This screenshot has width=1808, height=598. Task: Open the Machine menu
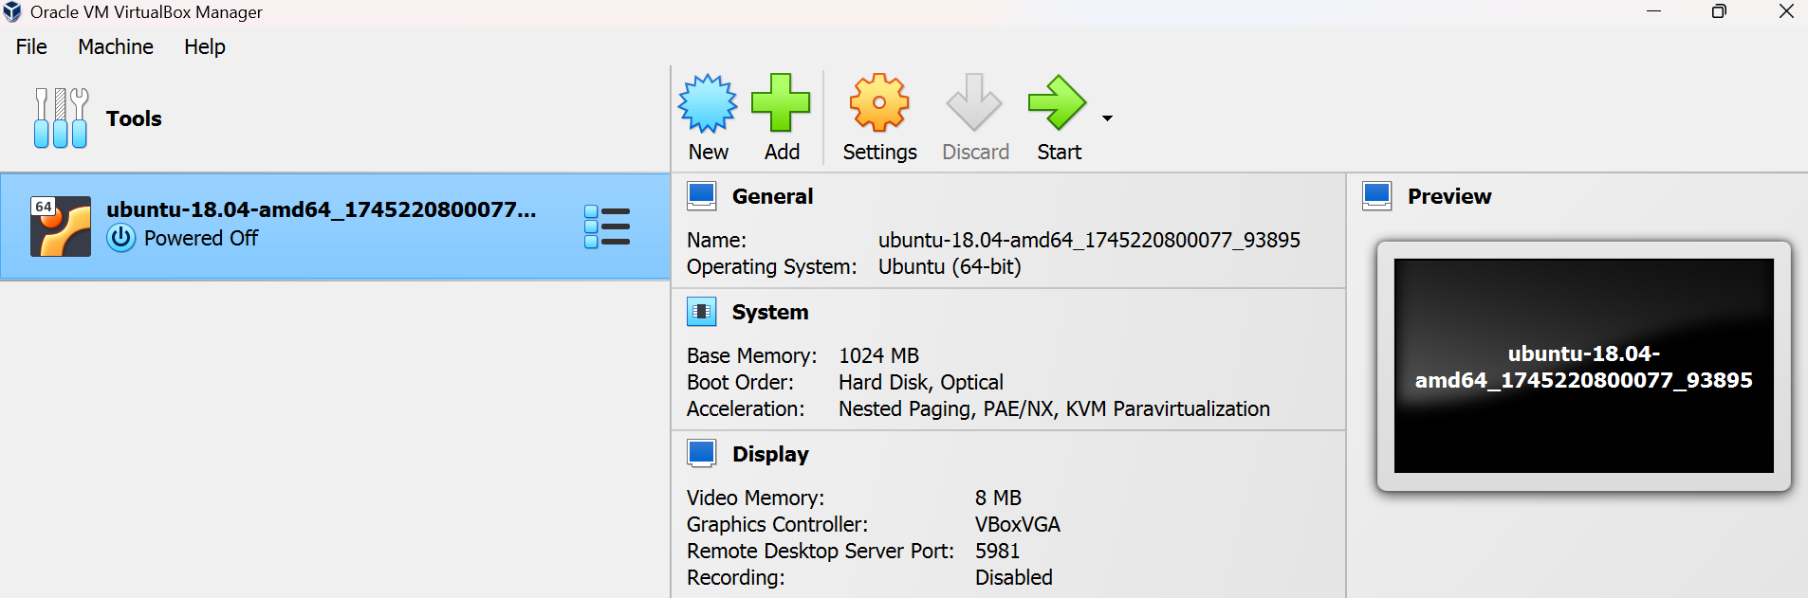[116, 46]
